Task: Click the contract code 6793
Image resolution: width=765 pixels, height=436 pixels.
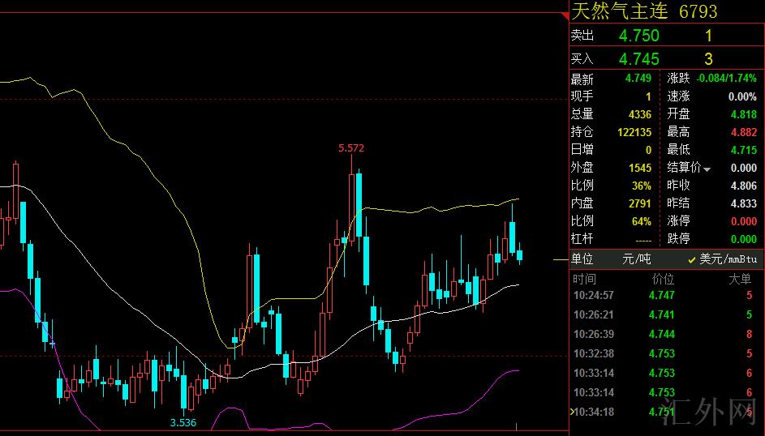Action: point(698,11)
